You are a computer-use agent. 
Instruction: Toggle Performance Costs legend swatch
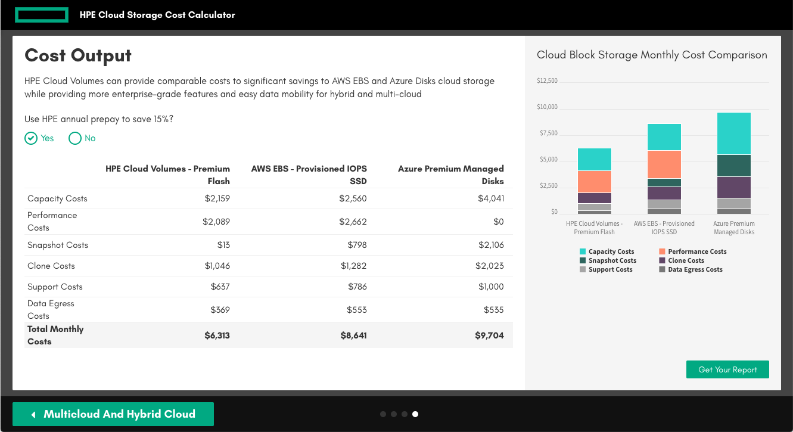pyautogui.click(x=662, y=252)
